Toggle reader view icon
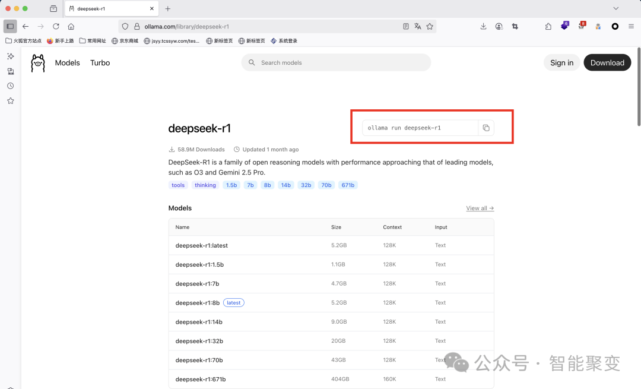The height and width of the screenshot is (389, 641). pos(405,26)
